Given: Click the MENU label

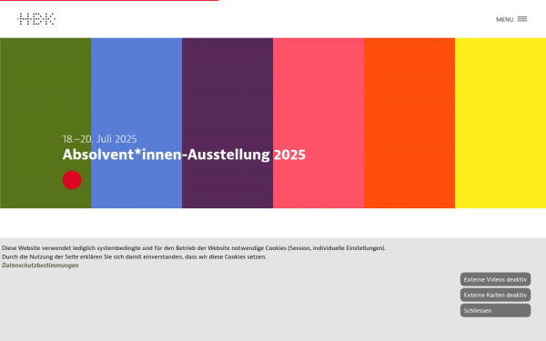Looking at the screenshot, I should click(504, 19).
